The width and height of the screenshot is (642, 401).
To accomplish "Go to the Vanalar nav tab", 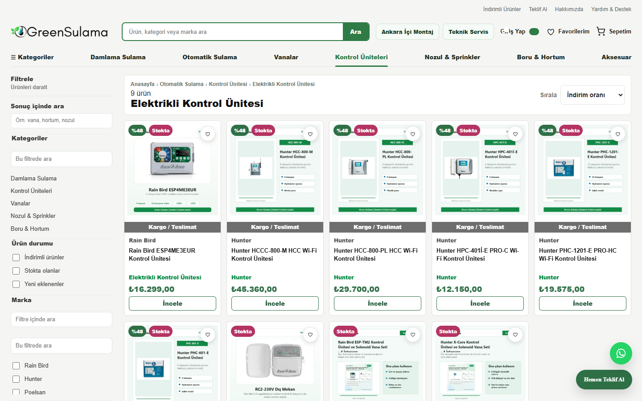I will (x=286, y=57).
